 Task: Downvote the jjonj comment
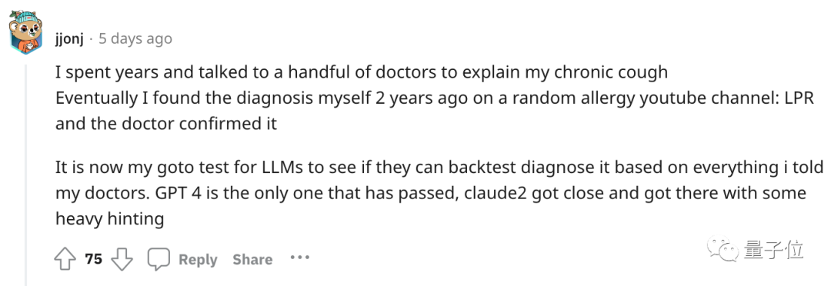pyautogui.click(x=122, y=259)
